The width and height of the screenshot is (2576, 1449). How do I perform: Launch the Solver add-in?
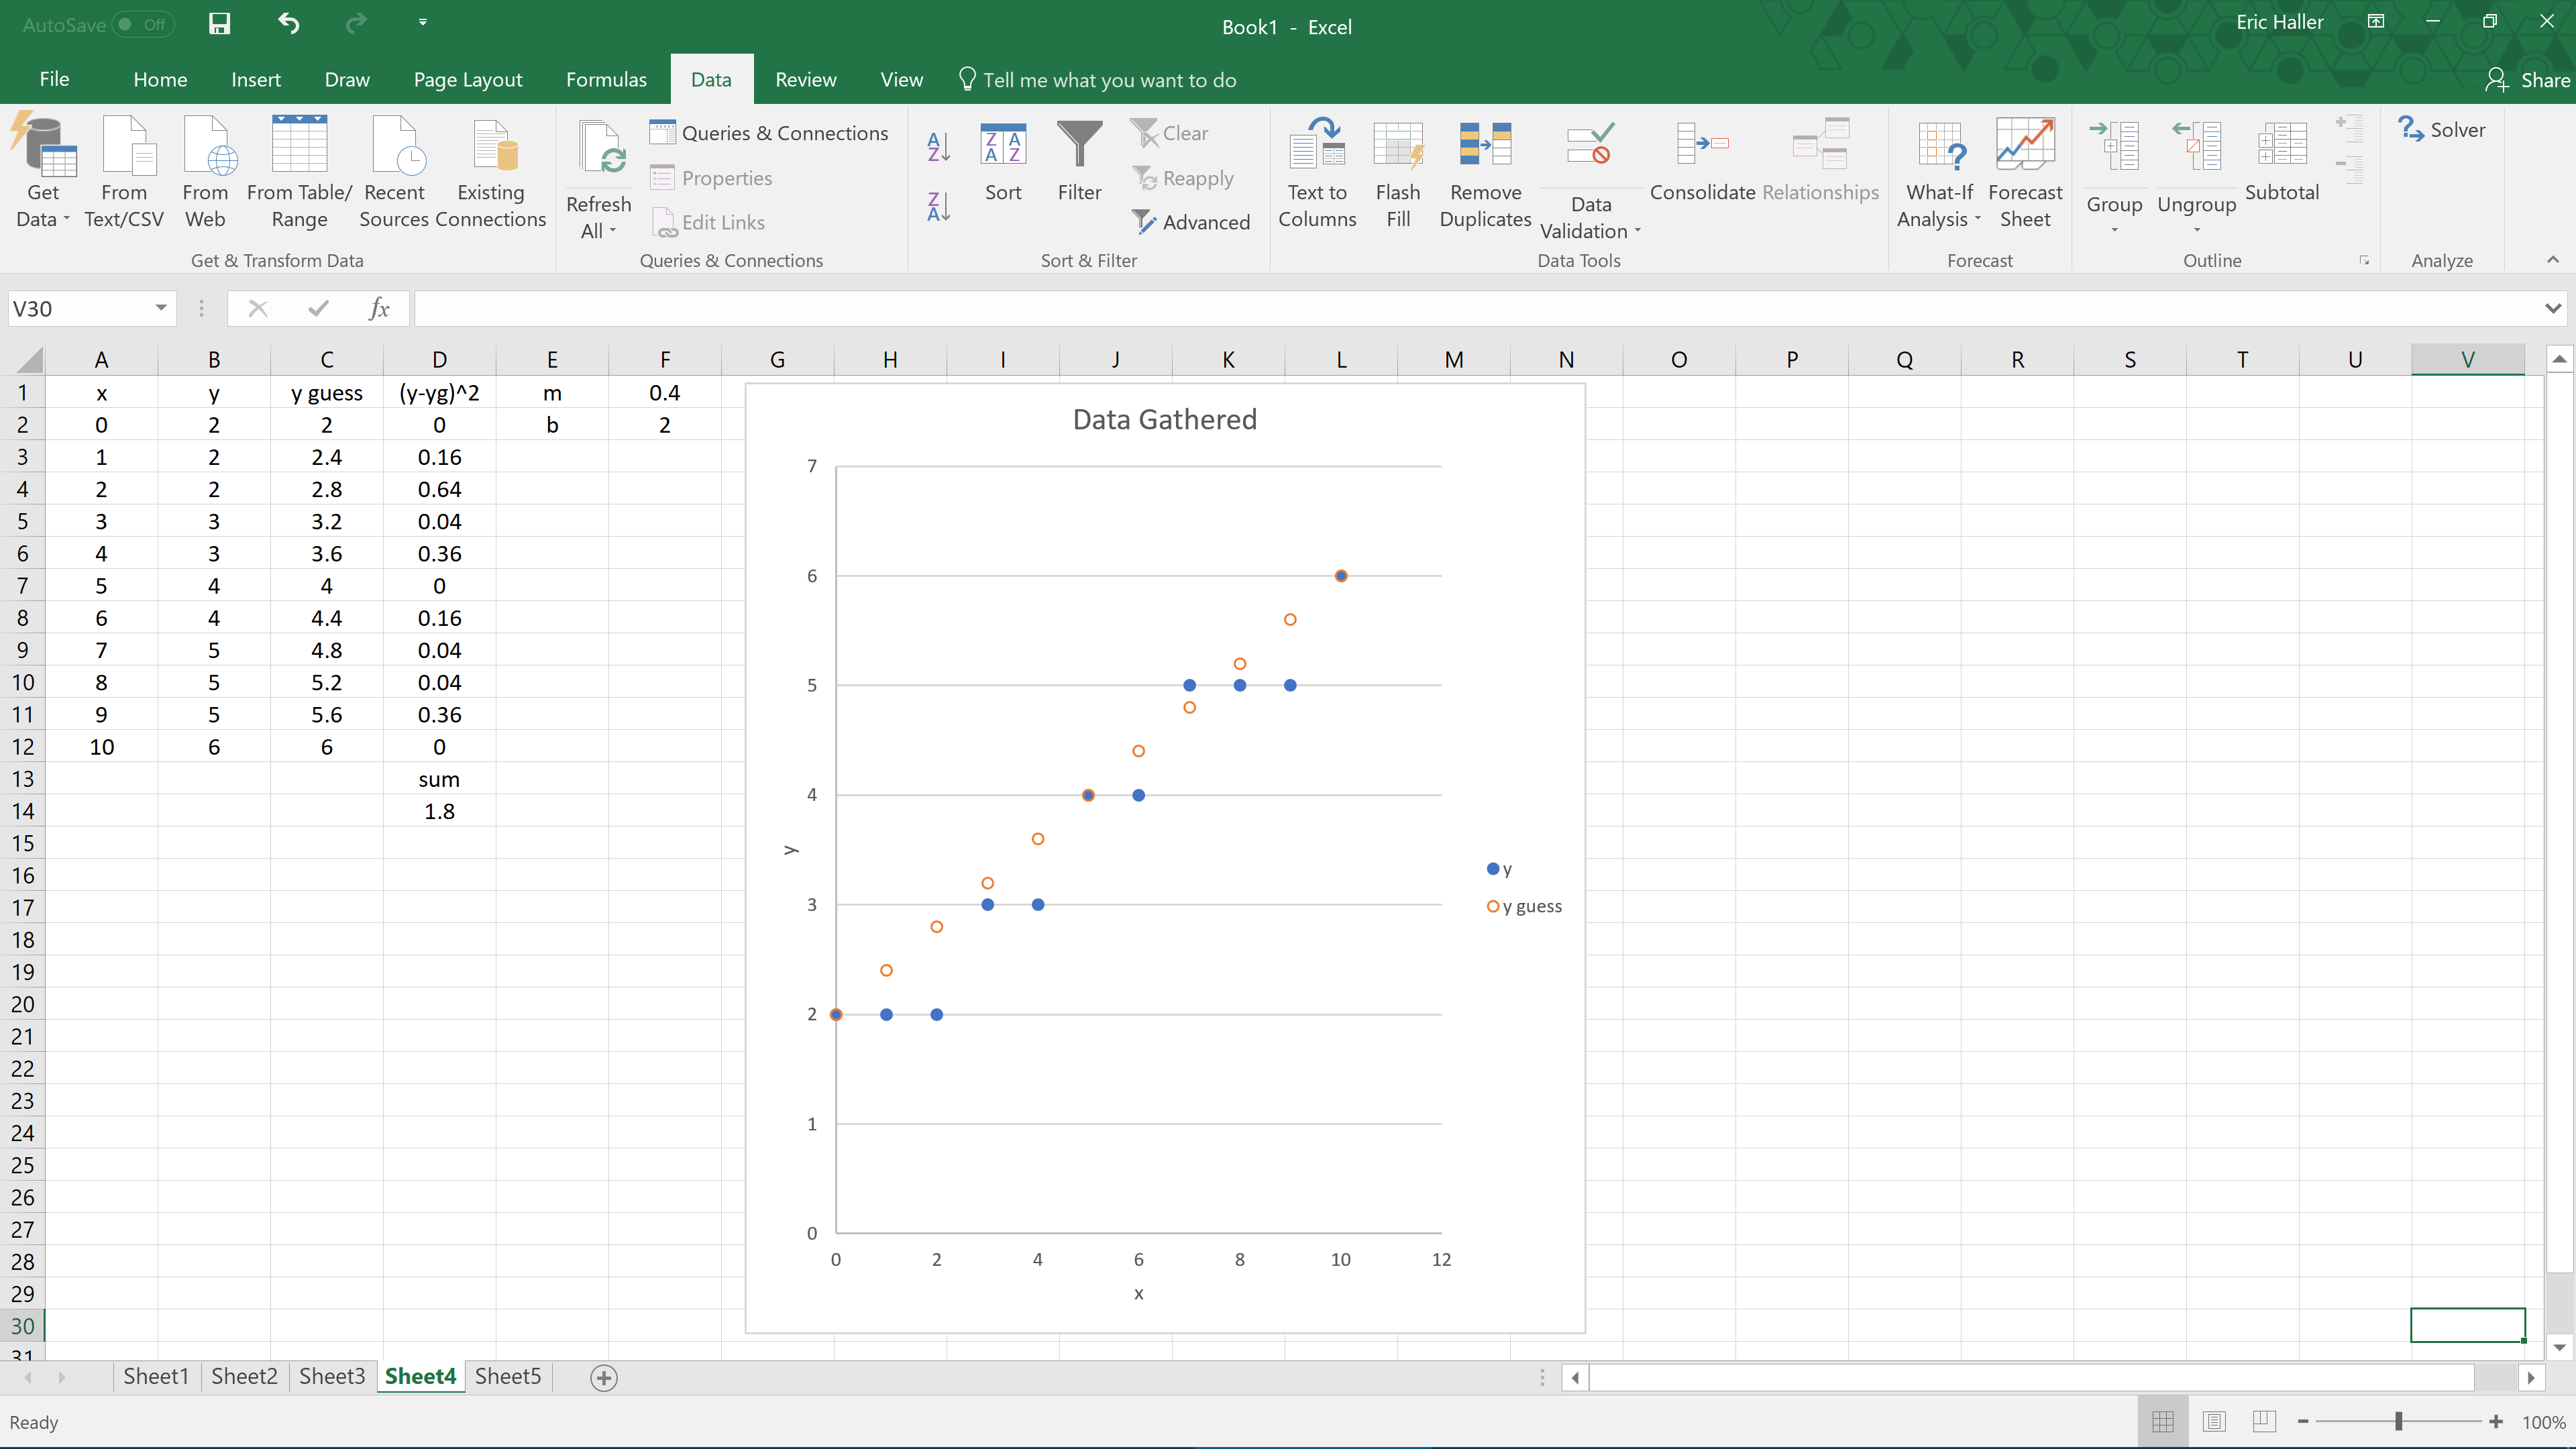coord(2442,130)
